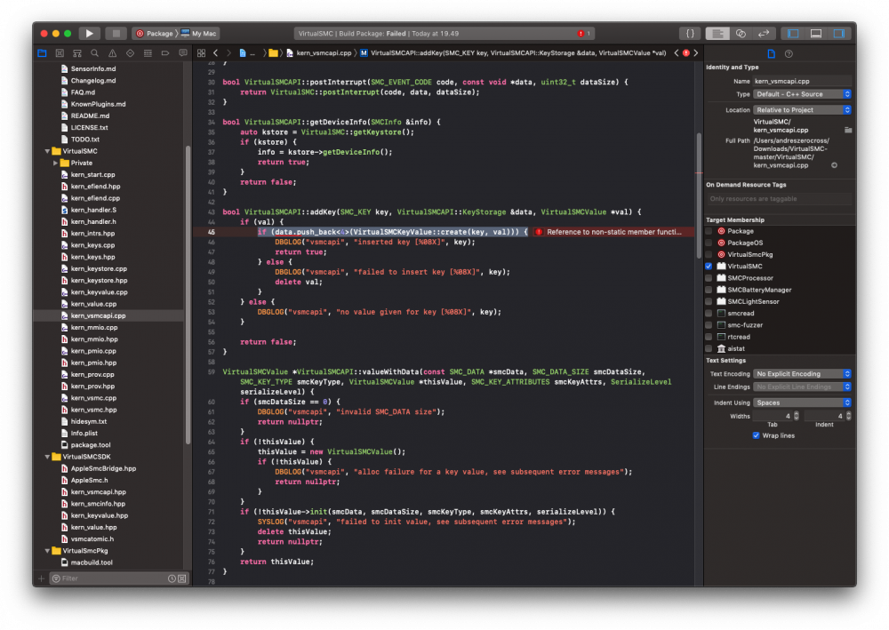
Task: Enable SMCBatteryManager target membership
Action: (x=709, y=290)
